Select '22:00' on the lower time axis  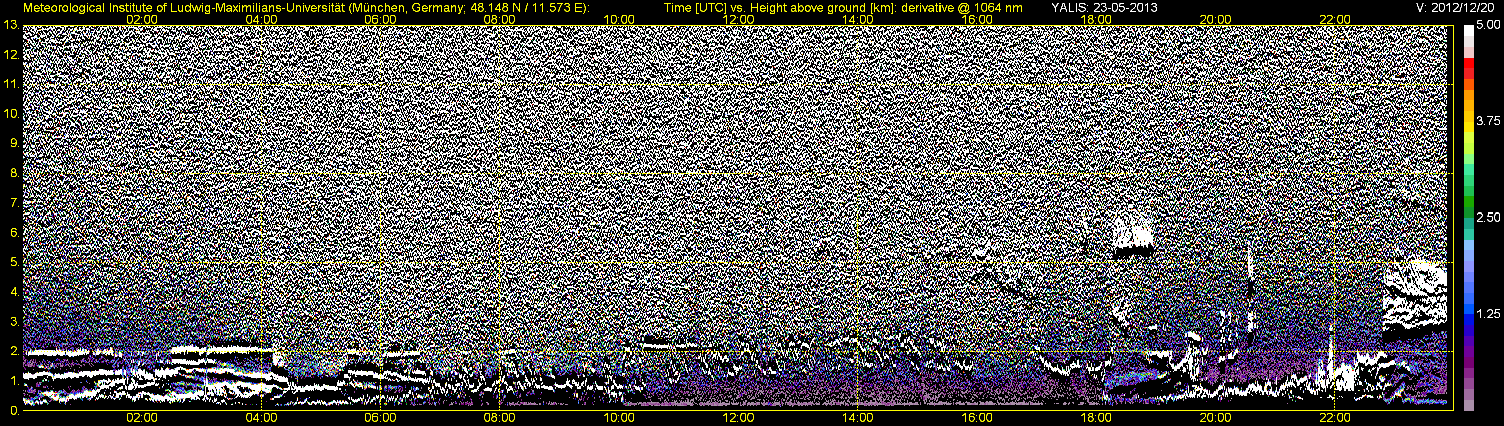(x=1335, y=418)
